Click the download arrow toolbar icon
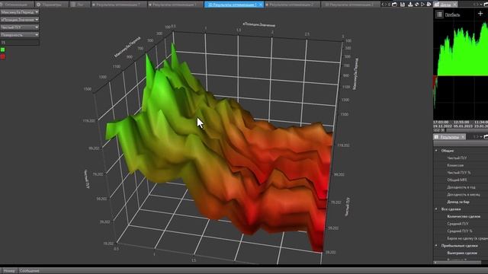Screen dimensions: 488x274 point(410,5)
